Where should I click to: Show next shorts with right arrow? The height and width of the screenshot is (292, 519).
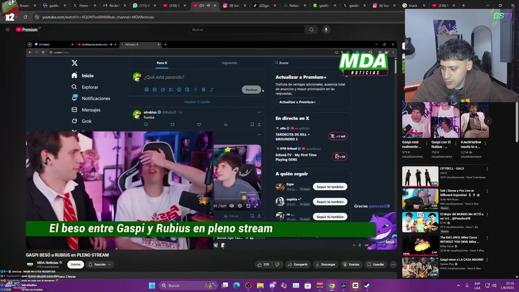click(x=488, y=121)
